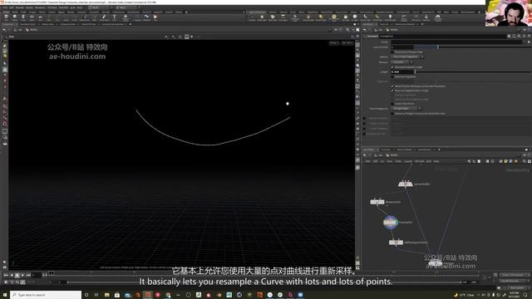Viewport: 532px width, 299px height.
Task: Select the Grid shelf tool
Action: point(41,17)
